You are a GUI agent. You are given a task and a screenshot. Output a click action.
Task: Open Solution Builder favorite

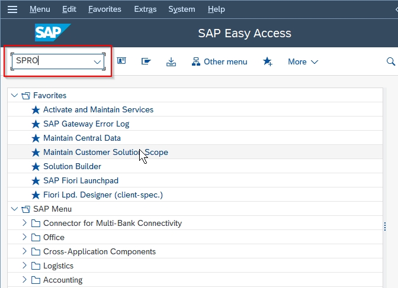[x=72, y=167]
